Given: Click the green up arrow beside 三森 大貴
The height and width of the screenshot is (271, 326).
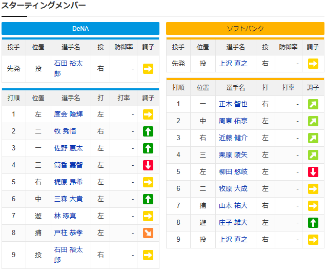Looking at the screenshot, I should tap(148, 199).
